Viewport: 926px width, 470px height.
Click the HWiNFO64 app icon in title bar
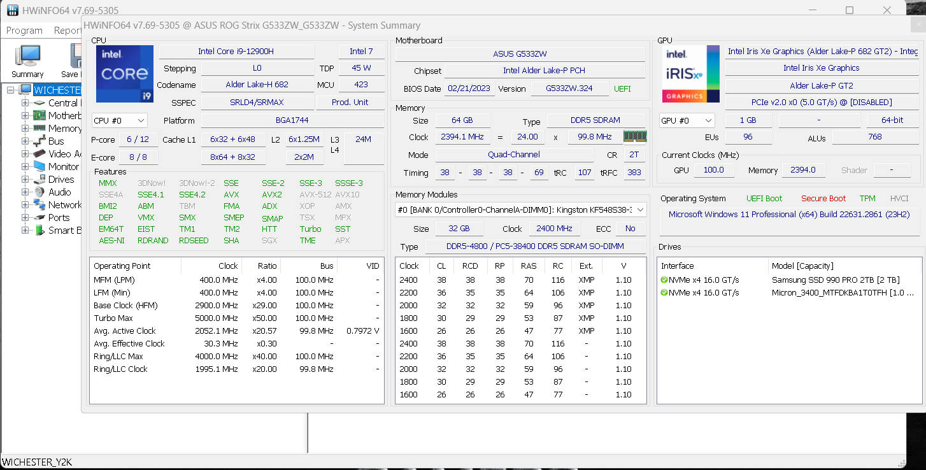coord(12,10)
